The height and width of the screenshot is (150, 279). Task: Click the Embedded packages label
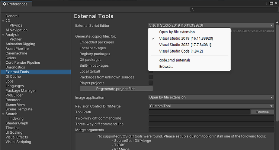(x=97, y=42)
